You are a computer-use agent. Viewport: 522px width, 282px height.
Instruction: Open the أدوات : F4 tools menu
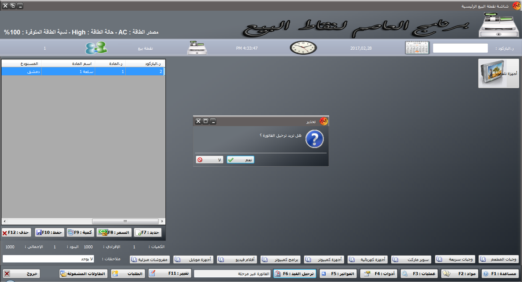click(x=379, y=274)
